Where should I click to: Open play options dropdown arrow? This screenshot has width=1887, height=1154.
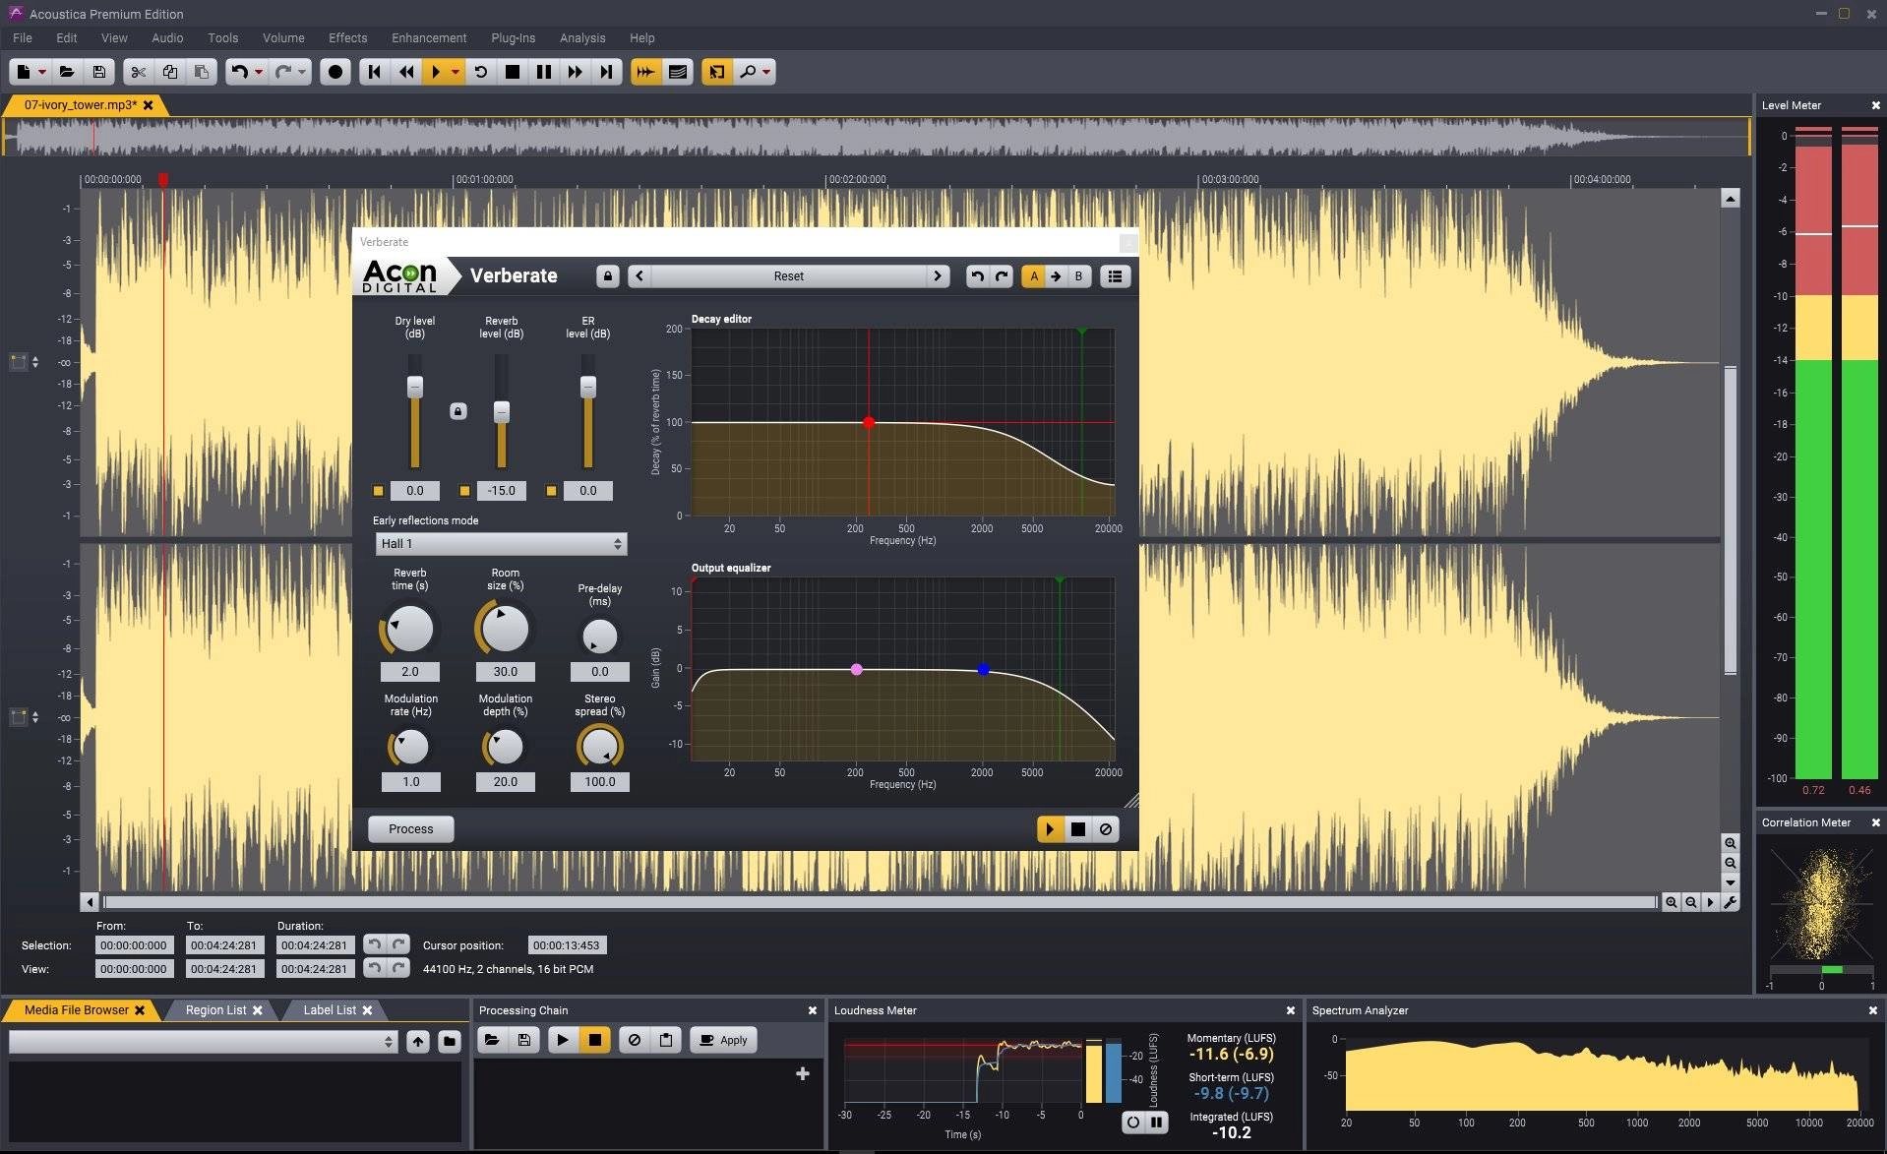click(456, 72)
